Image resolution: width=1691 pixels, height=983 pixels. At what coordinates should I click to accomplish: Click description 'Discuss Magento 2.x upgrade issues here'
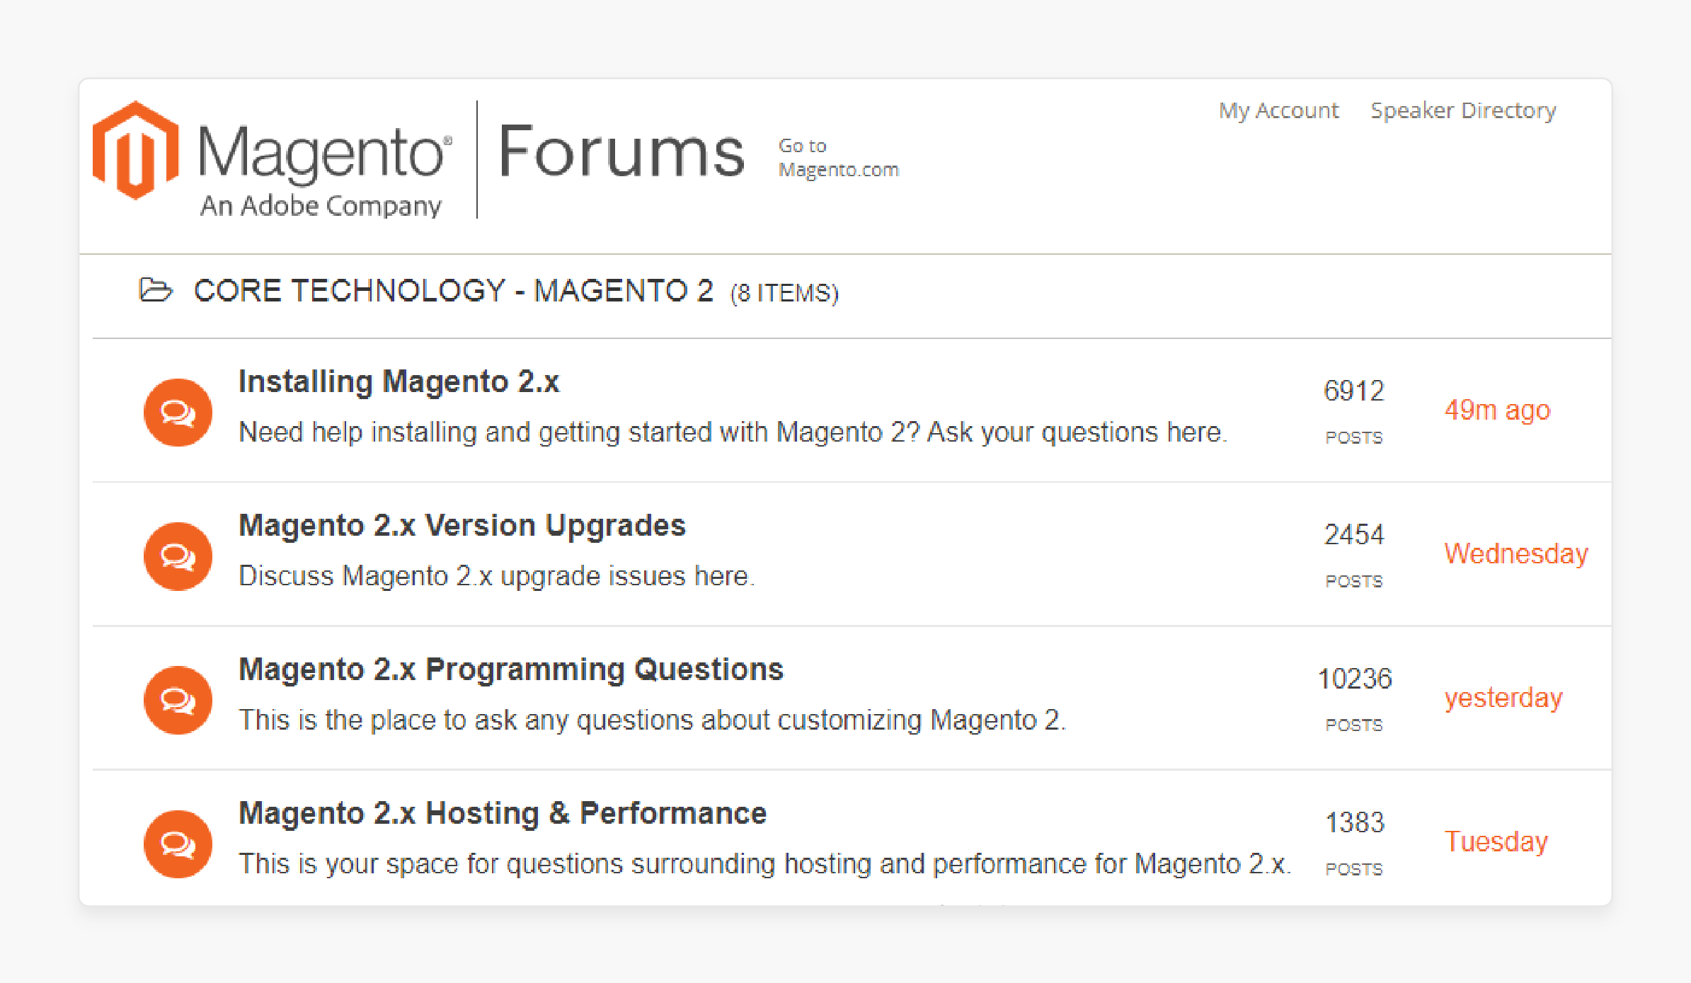coord(497,576)
